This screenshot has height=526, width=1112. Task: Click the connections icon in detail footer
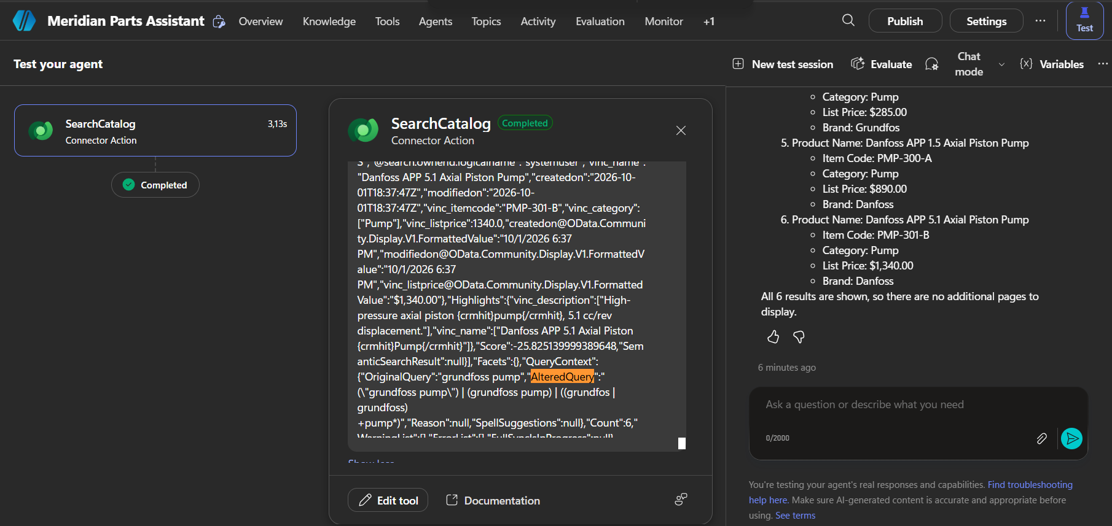click(x=681, y=500)
